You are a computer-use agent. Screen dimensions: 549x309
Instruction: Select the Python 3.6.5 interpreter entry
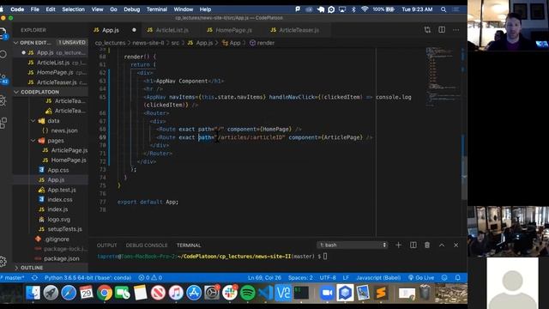coord(87,277)
